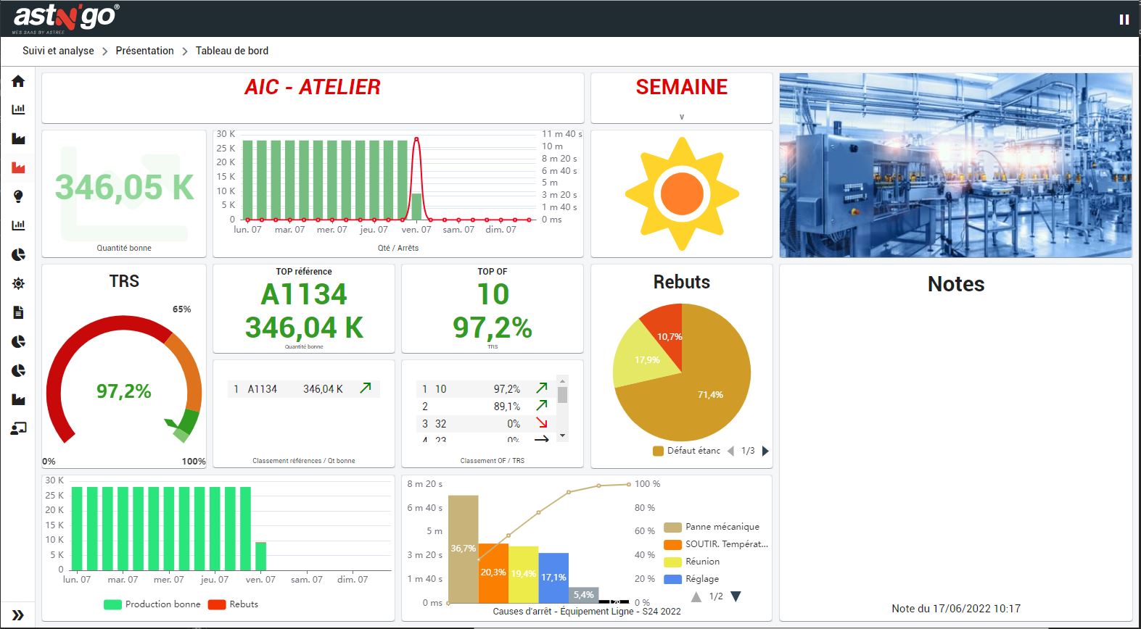
Task: Click the astn'go logo
Action: 65,17
